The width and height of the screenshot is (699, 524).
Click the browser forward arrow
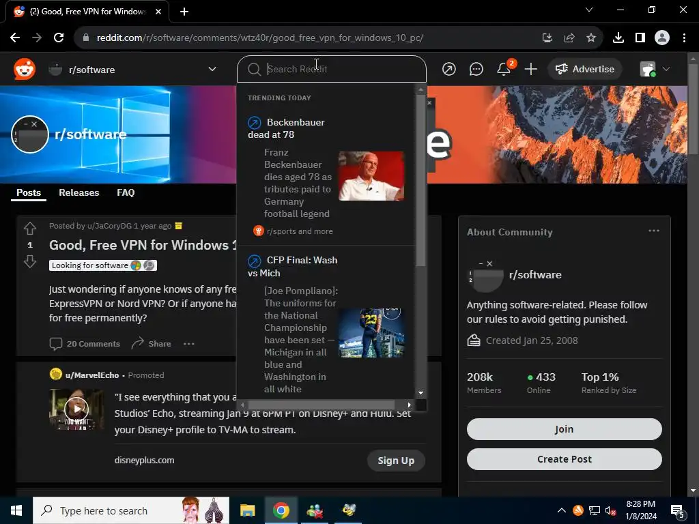[37, 38]
